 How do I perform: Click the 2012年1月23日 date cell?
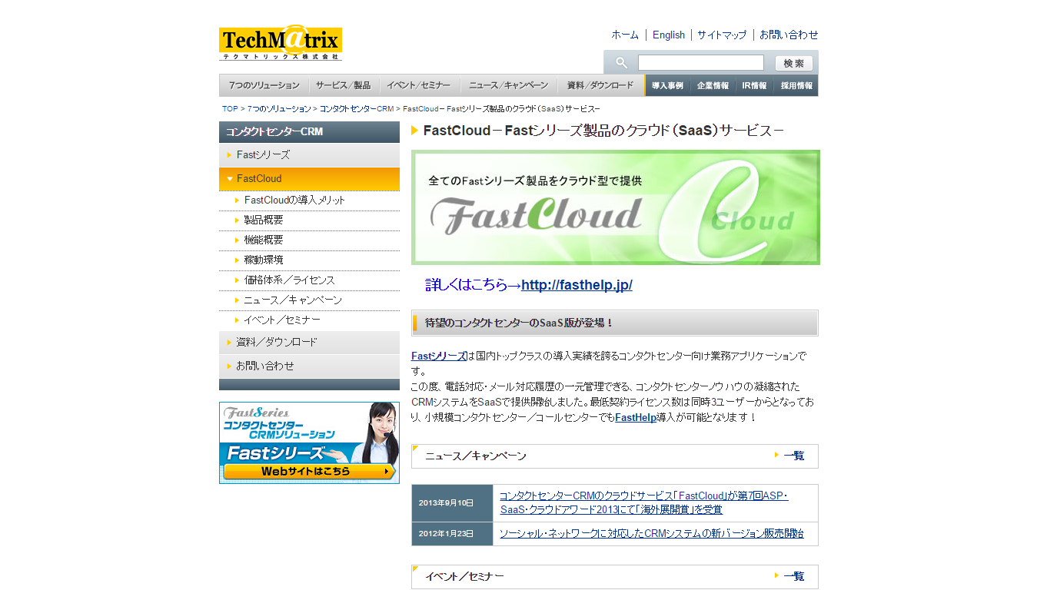pos(452,534)
